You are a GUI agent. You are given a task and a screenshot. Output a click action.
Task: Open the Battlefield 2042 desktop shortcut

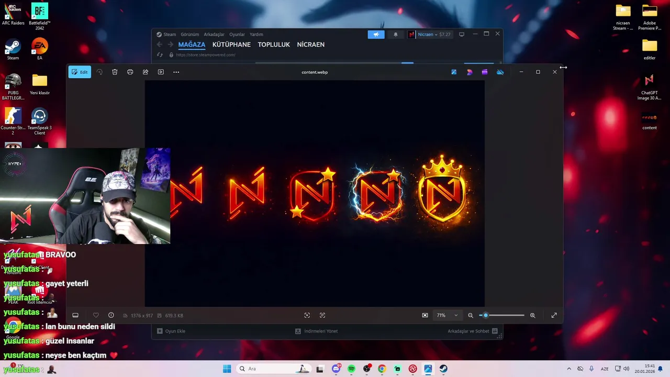tap(40, 16)
